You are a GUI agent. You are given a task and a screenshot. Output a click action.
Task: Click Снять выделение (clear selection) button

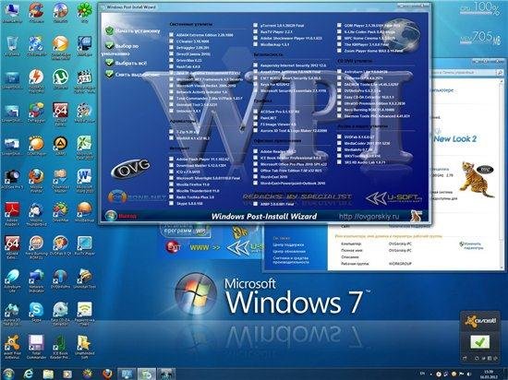pos(132,75)
